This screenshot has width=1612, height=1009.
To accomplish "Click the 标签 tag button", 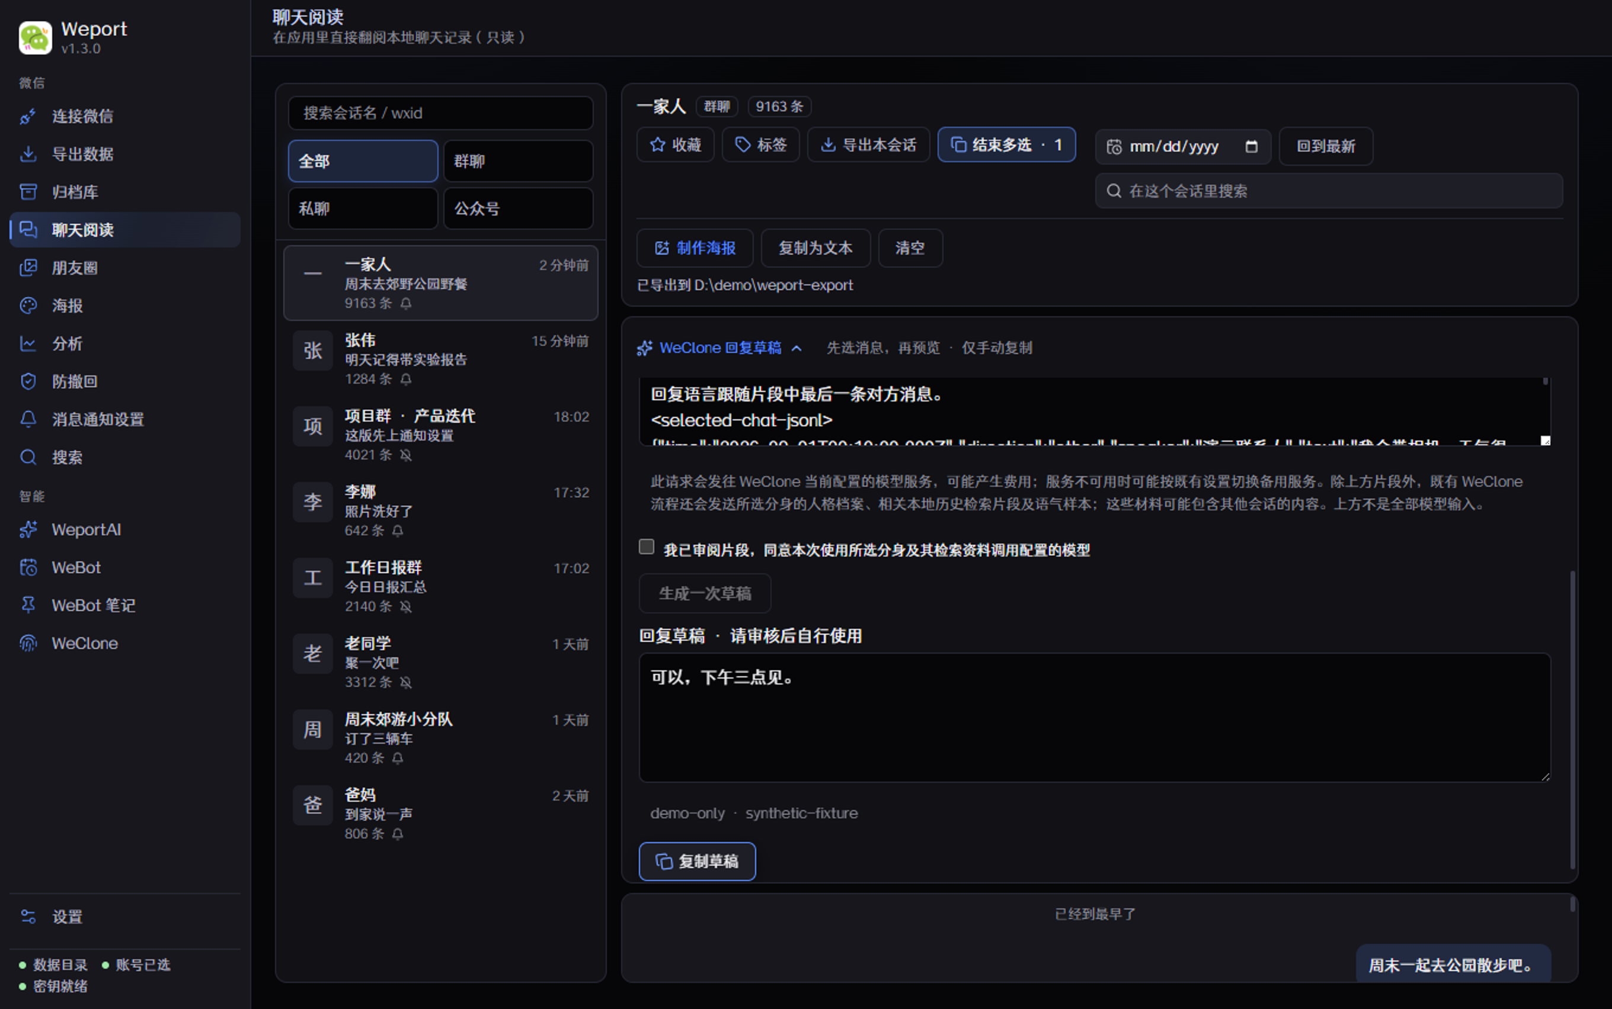I will (x=760, y=145).
